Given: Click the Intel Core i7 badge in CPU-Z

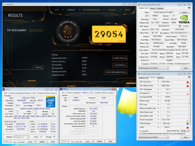Looking at the screenshot, I should (50, 102).
